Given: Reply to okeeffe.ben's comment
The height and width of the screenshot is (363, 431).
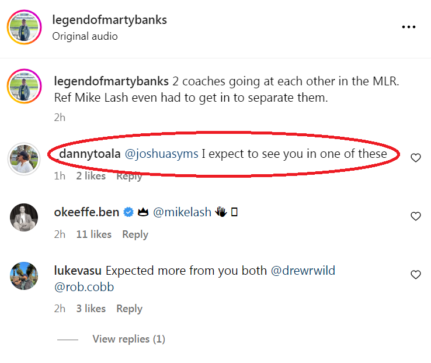Looking at the screenshot, I should [135, 234].
